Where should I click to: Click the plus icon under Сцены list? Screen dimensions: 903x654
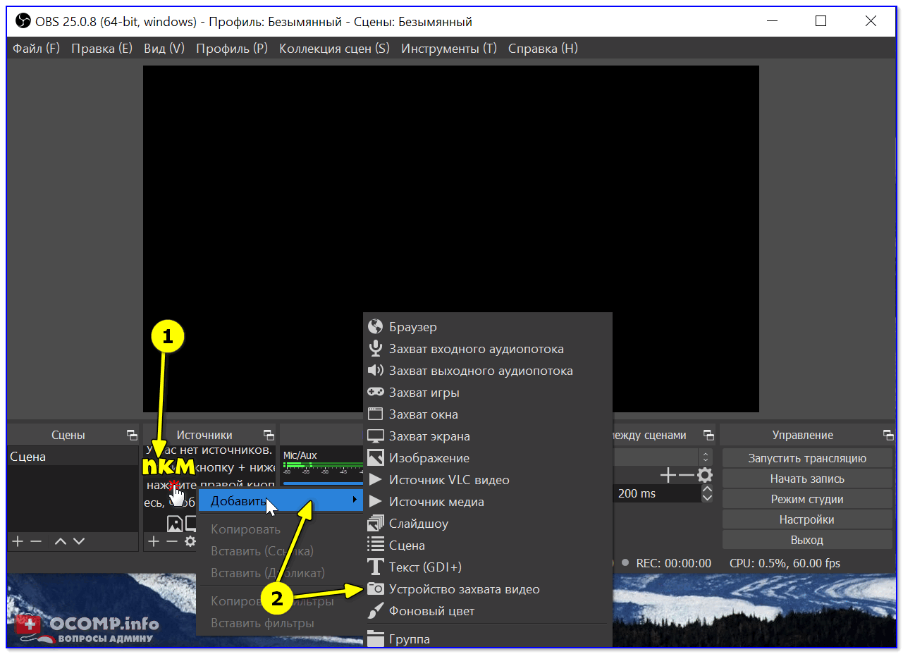(x=18, y=541)
